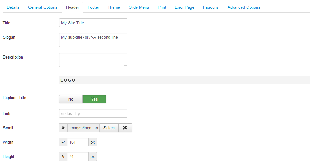Image resolution: width=312 pixels, height=163 pixels.
Task: Click the vertical arrows height icon
Action: 63,156
